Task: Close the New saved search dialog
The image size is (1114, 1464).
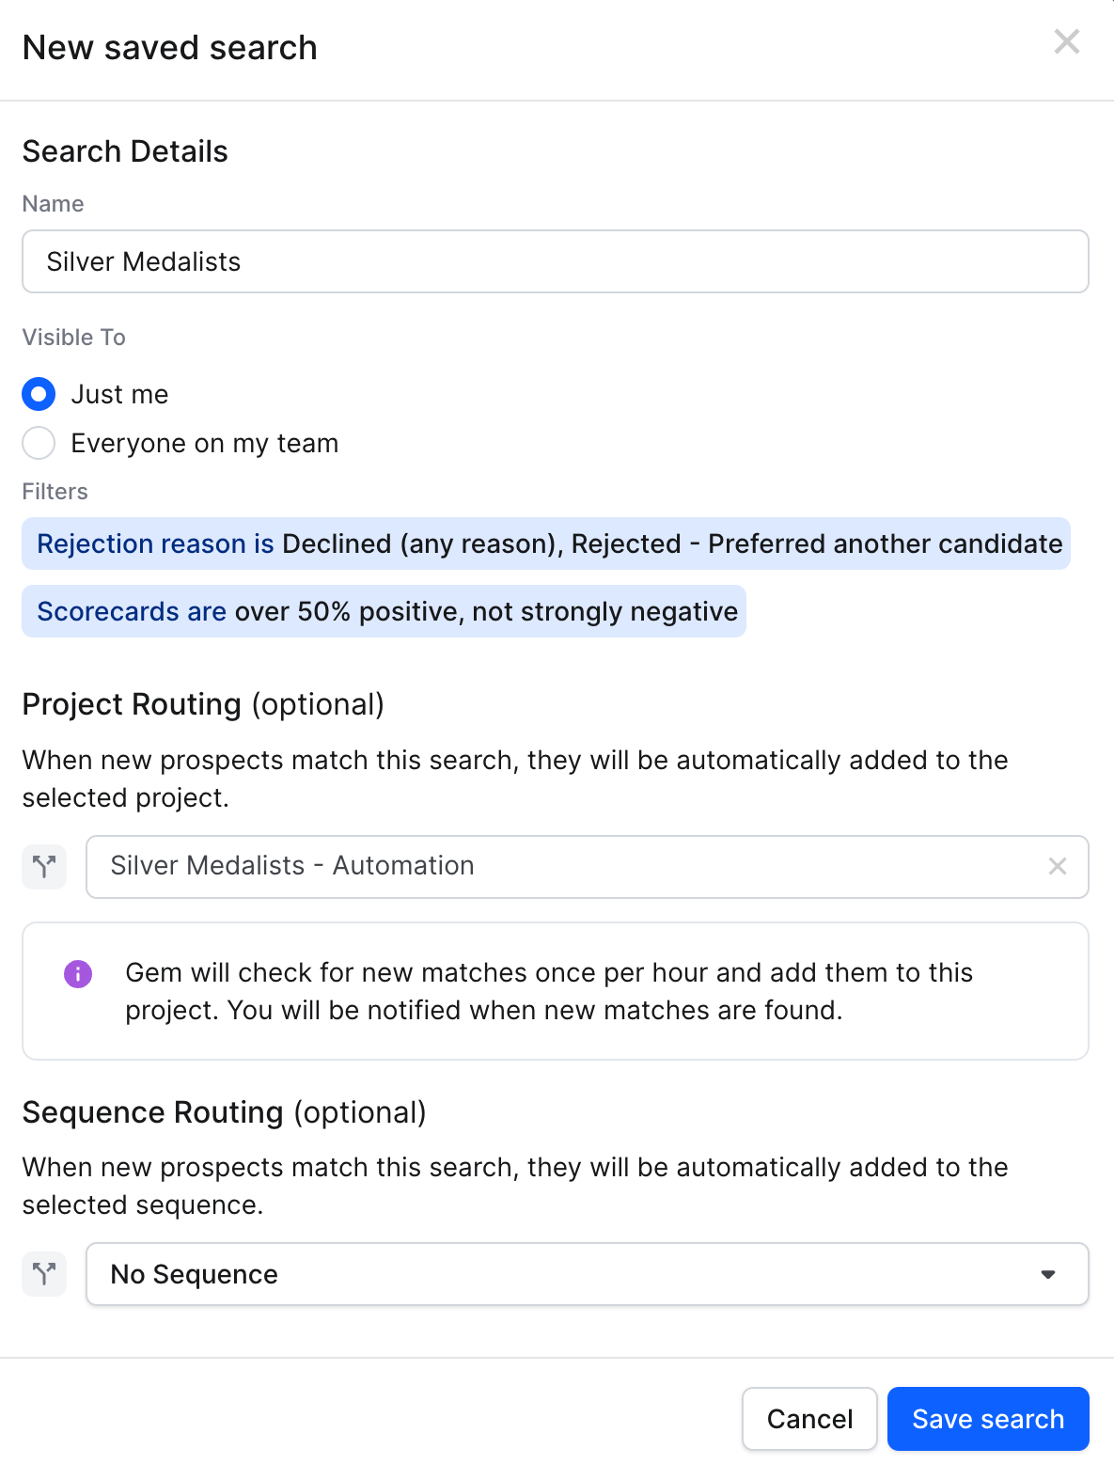Action: click(x=1066, y=41)
